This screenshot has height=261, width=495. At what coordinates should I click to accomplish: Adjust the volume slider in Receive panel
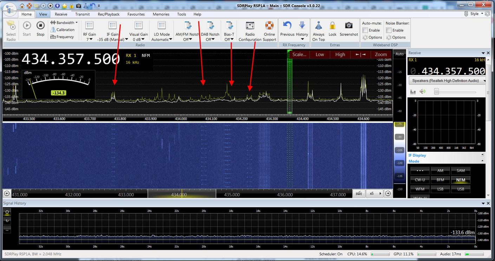point(437,91)
